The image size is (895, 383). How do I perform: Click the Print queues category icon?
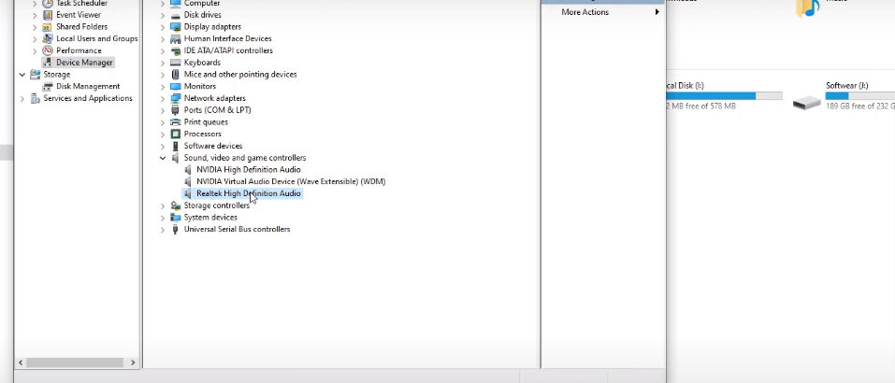(176, 122)
